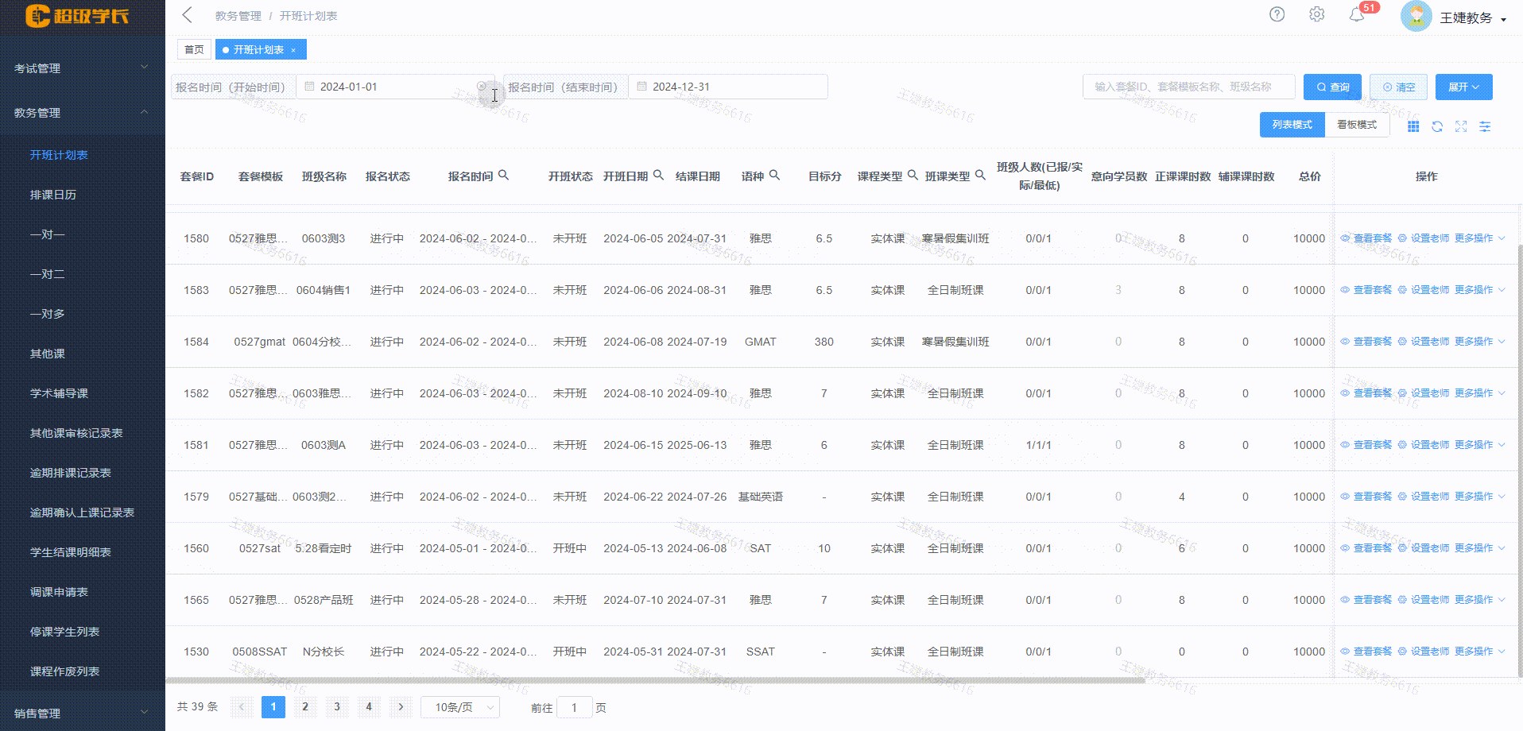
Task: Click the column grid display icon
Action: click(1413, 126)
